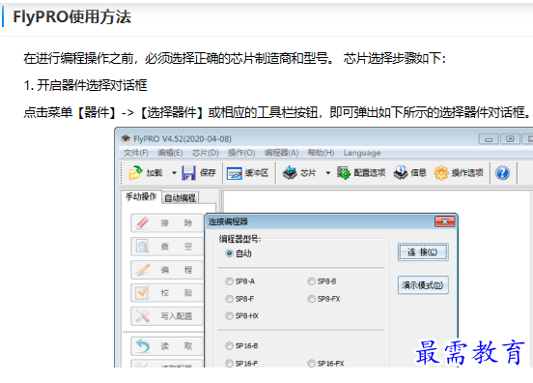Image resolution: width=533 pixels, height=383 pixels.
Task: Click the Demo Mode 演示模式(D) button
Action: click(x=423, y=285)
